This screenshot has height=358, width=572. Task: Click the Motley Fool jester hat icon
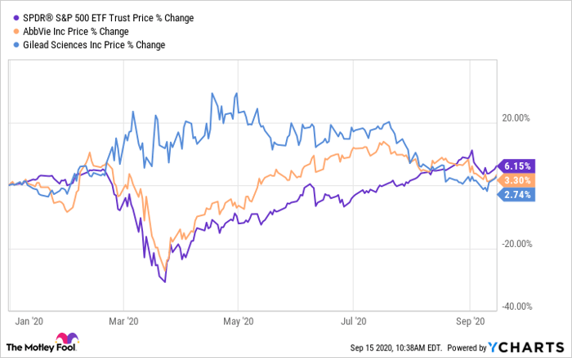(65, 339)
